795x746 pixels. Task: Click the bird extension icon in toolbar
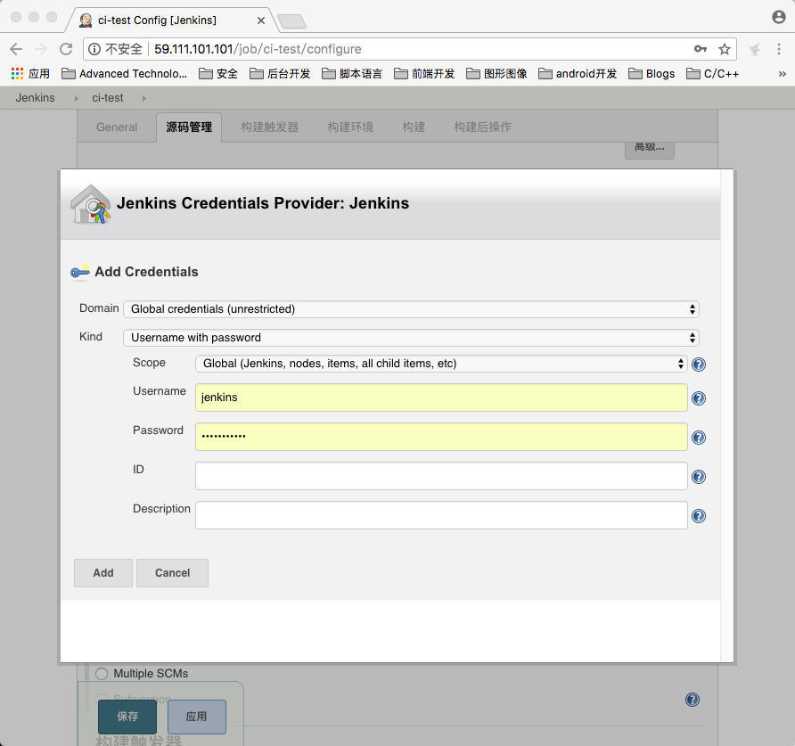point(754,49)
